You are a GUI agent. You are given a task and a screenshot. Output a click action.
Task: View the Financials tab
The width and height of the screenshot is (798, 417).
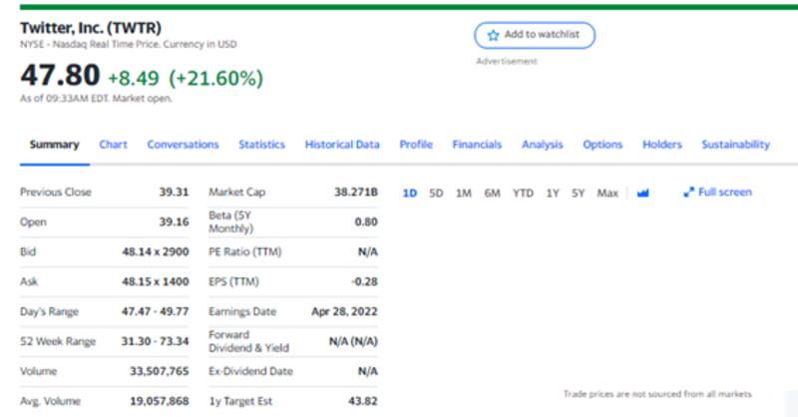pyautogui.click(x=477, y=145)
